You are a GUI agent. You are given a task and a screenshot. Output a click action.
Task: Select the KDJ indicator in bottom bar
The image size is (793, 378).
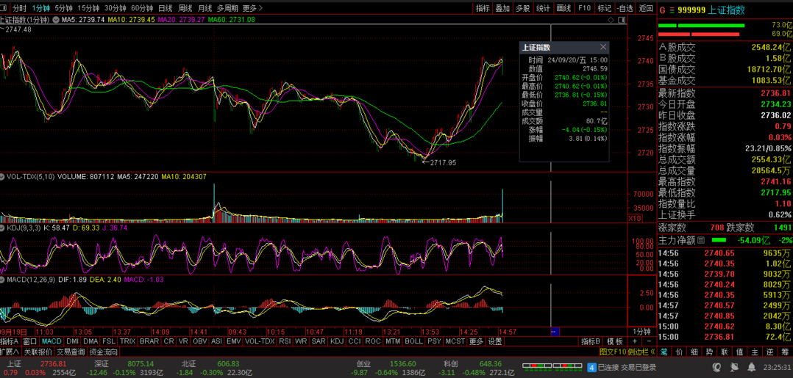pyautogui.click(x=337, y=341)
